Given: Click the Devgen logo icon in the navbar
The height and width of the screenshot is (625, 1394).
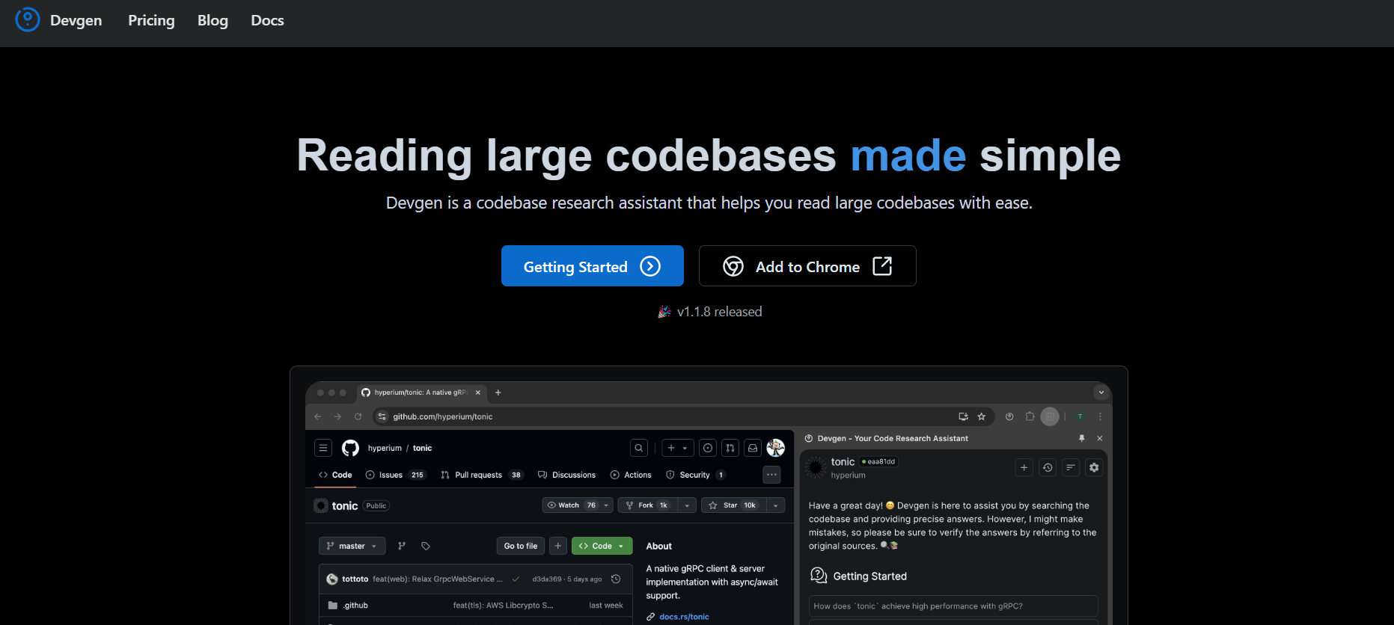Looking at the screenshot, I should click(28, 19).
